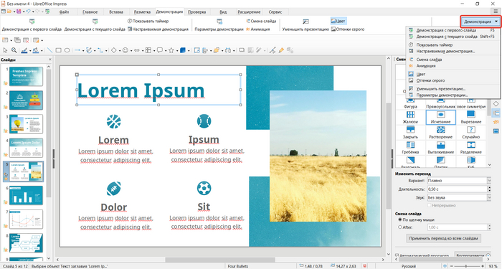This screenshot has width=502, height=269.
Task: Click Настраиваемая демонстрация in ribbon
Action: 158,29
